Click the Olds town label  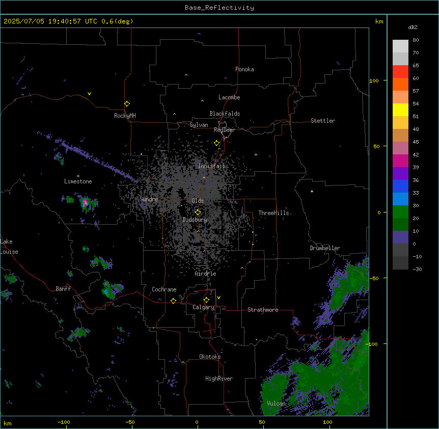198,201
